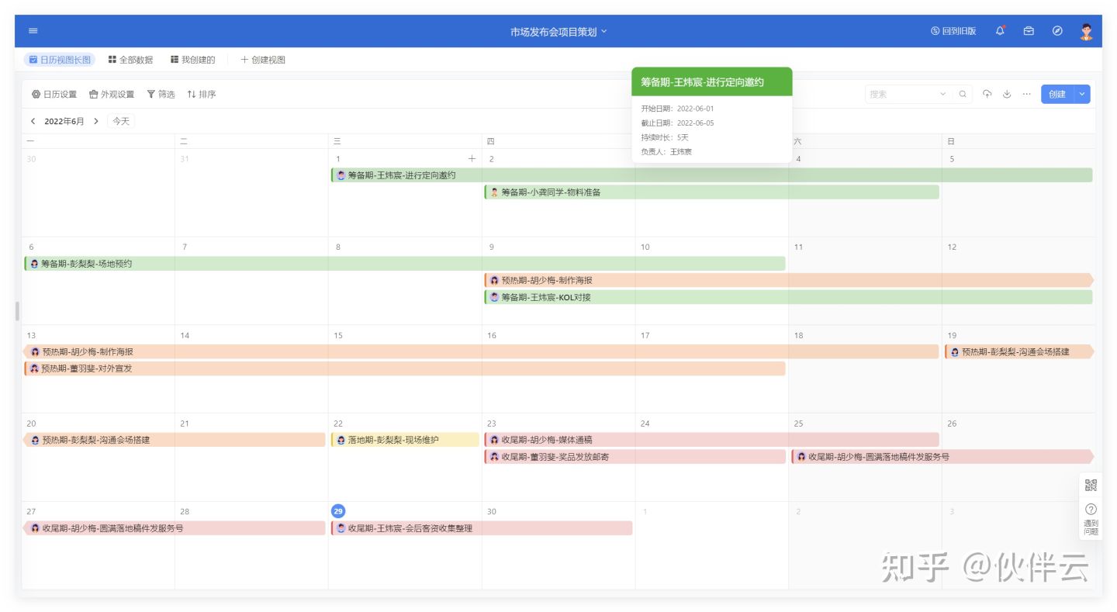Open the hamburger menu in the header

point(33,31)
